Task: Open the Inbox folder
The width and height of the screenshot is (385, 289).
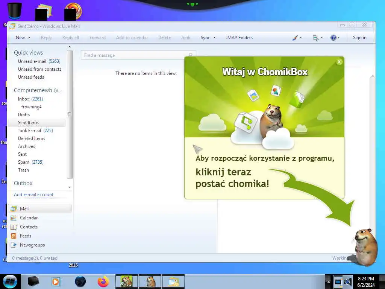Action: pos(30,99)
